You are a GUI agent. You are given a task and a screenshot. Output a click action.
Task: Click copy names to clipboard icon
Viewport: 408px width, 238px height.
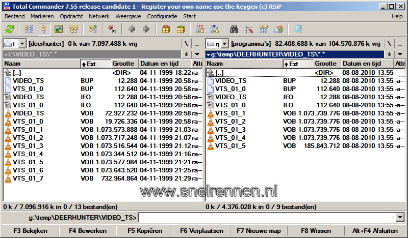pos(278,29)
